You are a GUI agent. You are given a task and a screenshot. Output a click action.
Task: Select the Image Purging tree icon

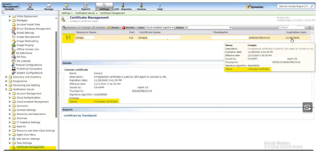14,45
